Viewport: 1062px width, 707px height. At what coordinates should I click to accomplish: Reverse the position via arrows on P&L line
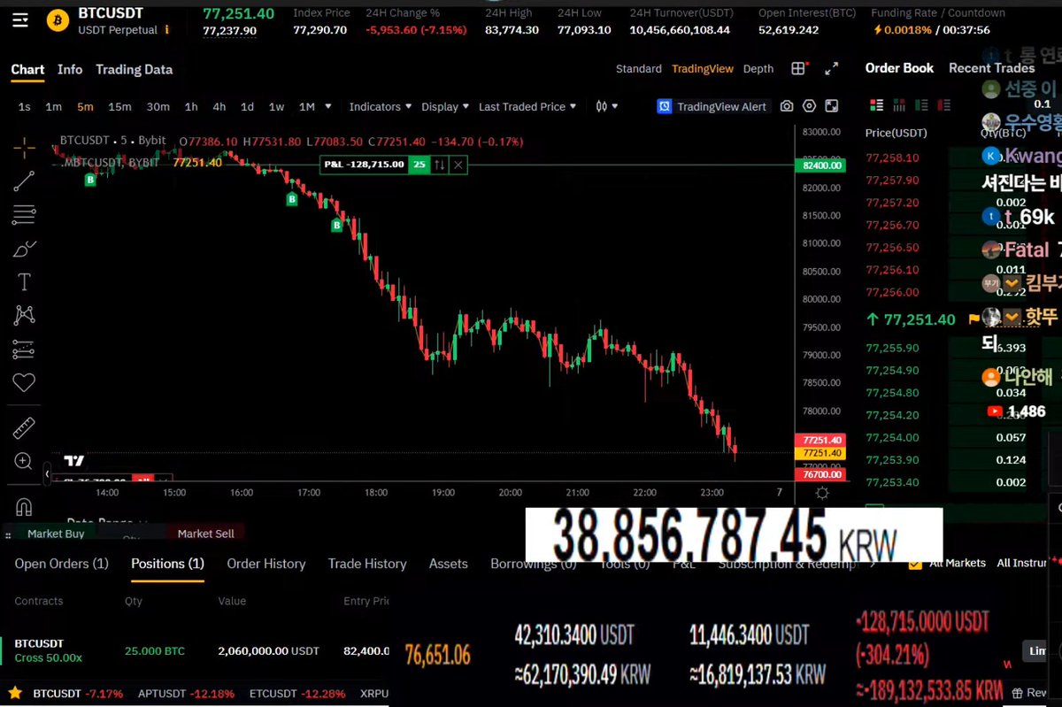coord(440,164)
